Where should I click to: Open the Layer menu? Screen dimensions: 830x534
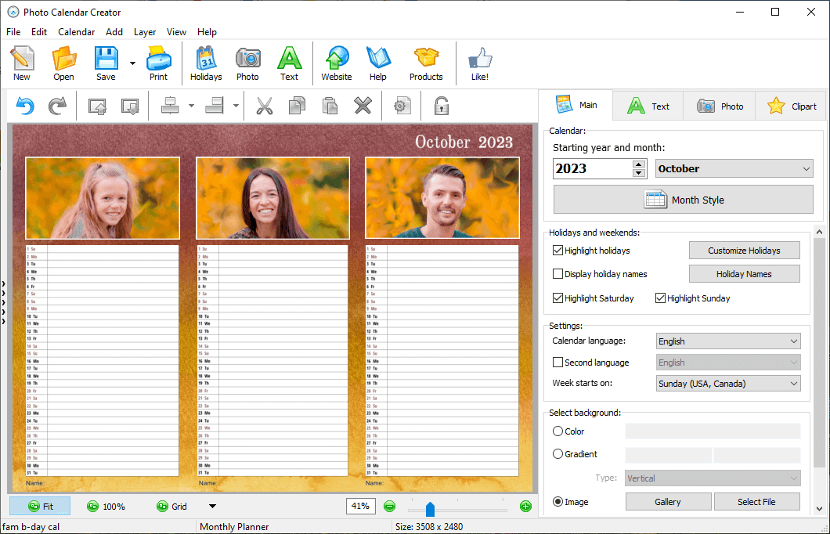tap(145, 32)
